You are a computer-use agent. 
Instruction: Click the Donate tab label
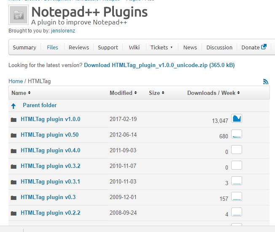251,48
